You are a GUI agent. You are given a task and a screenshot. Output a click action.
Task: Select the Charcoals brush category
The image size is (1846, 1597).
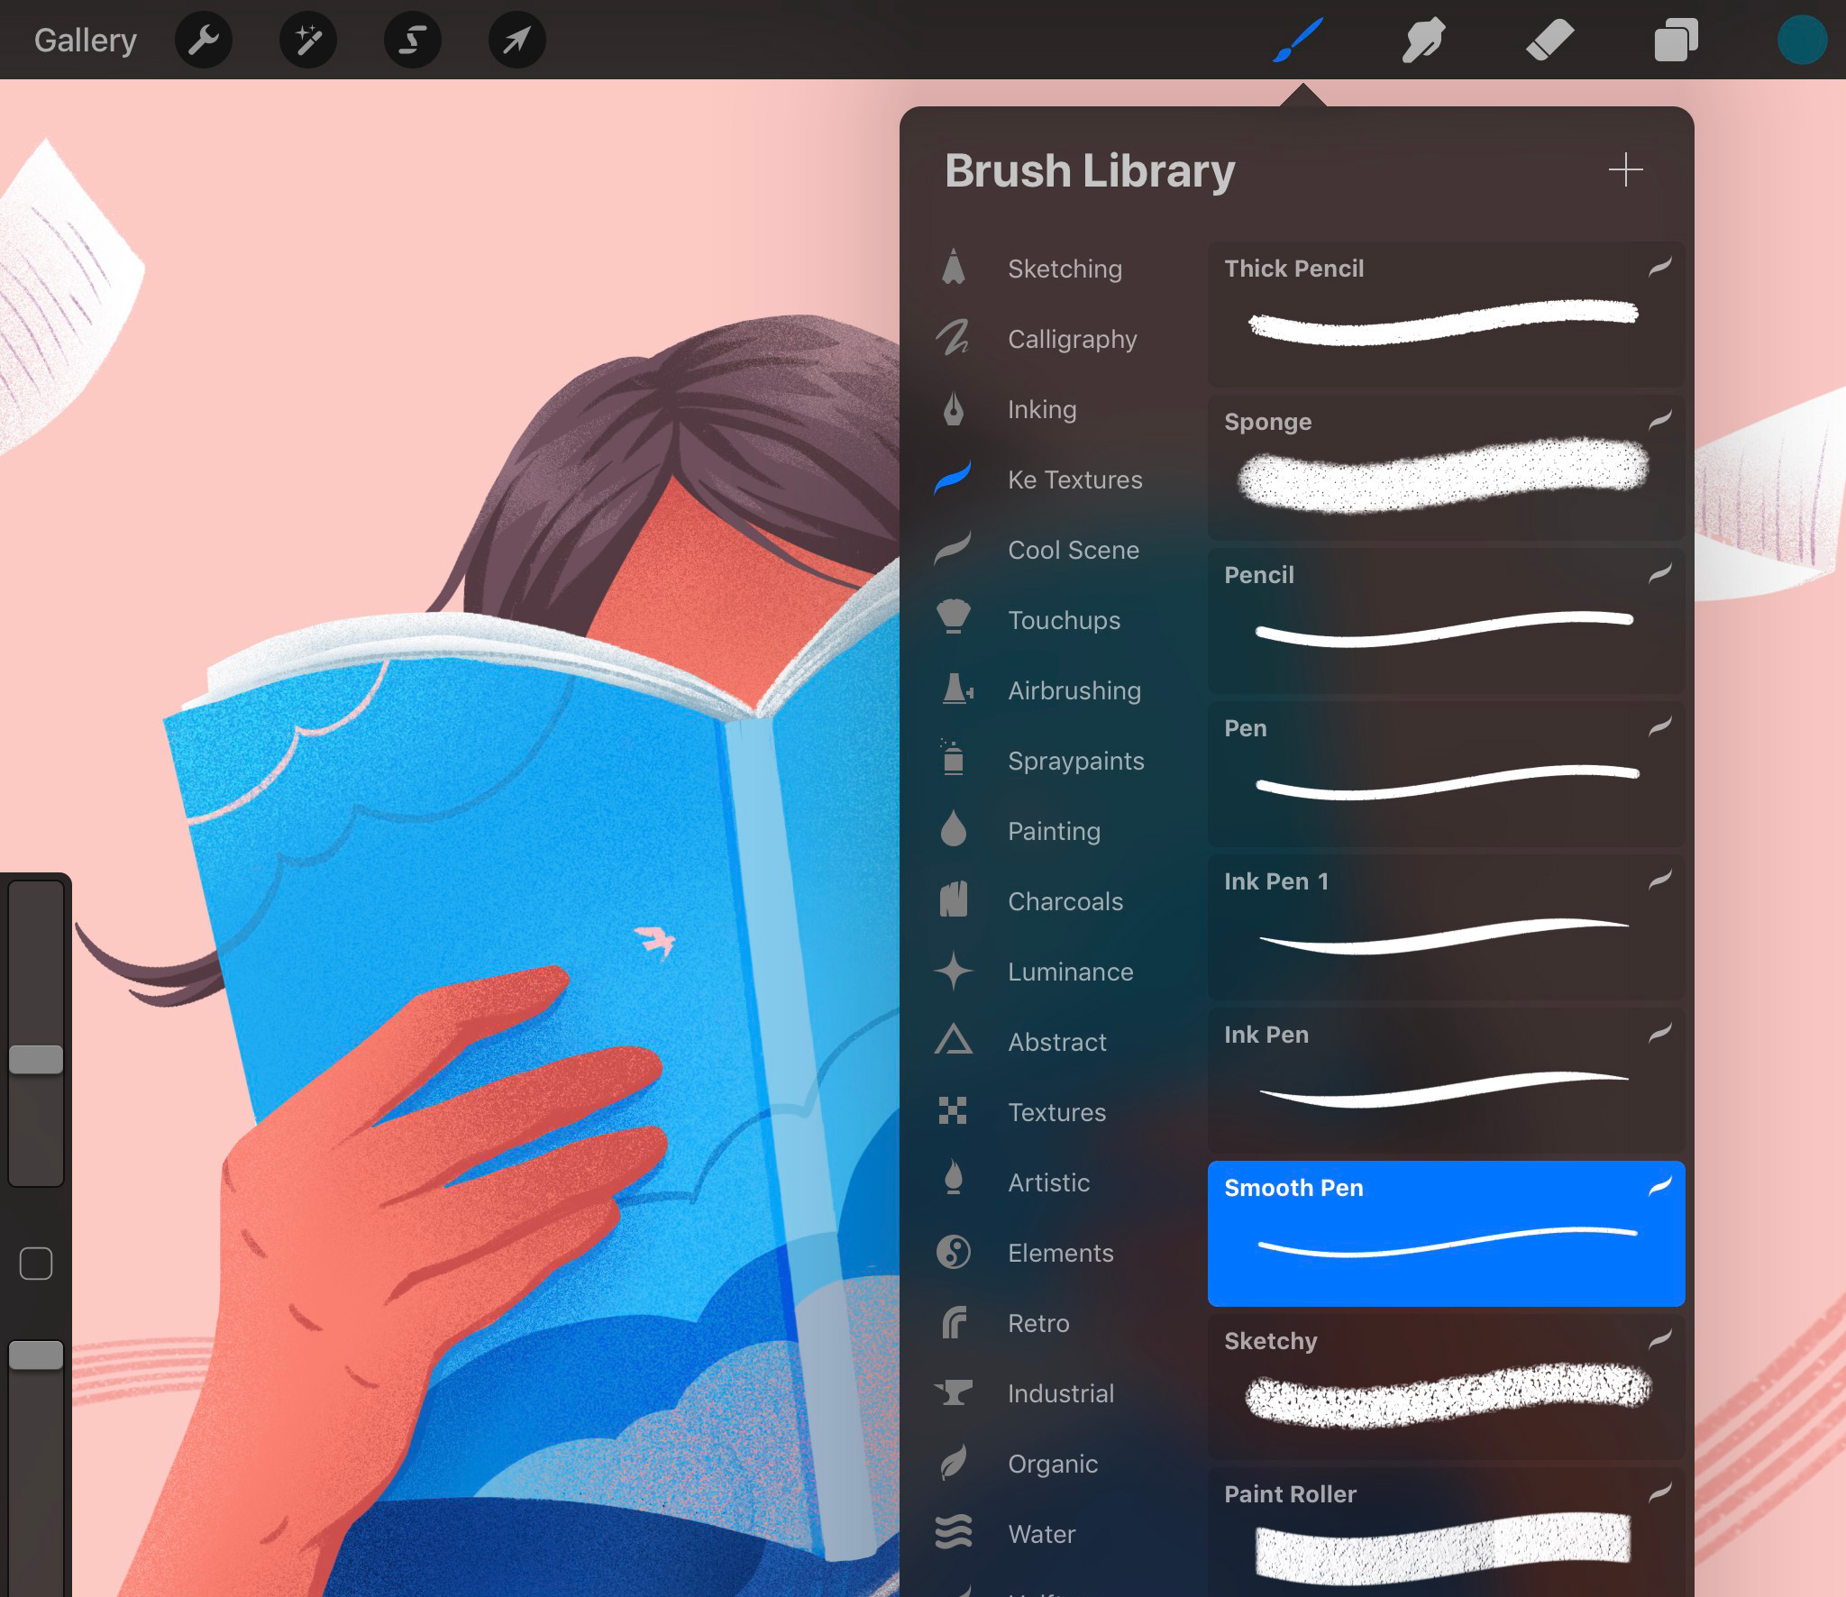[1065, 900]
